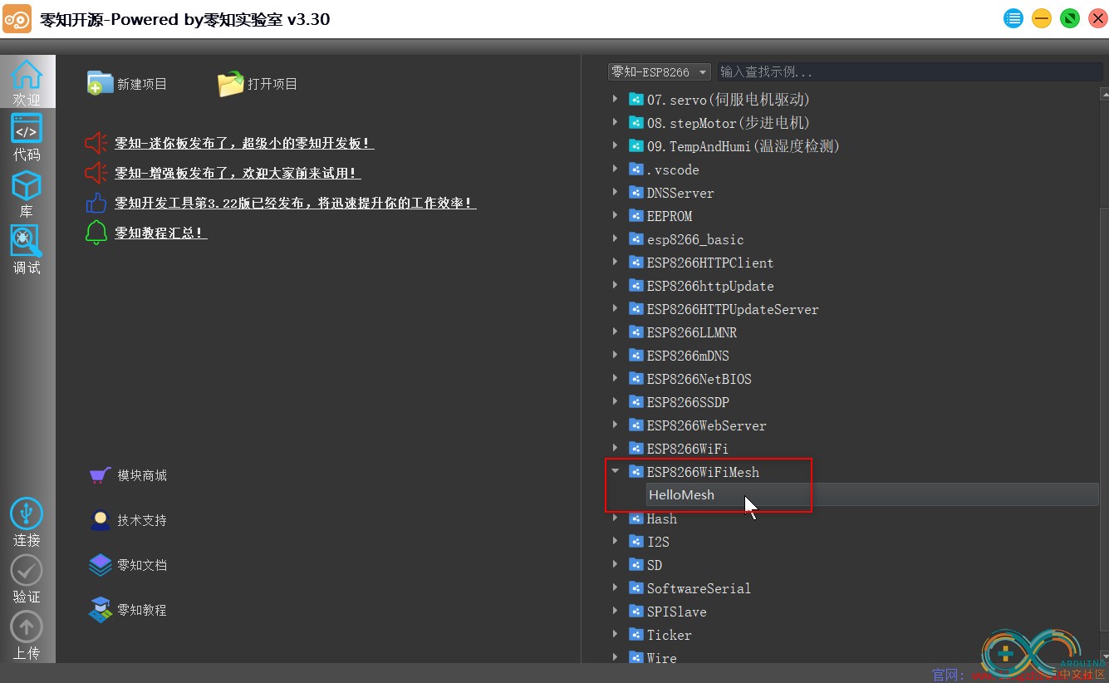
Task: Open the 零知-迷你板发布了 announcement link
Action: click(x=244, y=143)
